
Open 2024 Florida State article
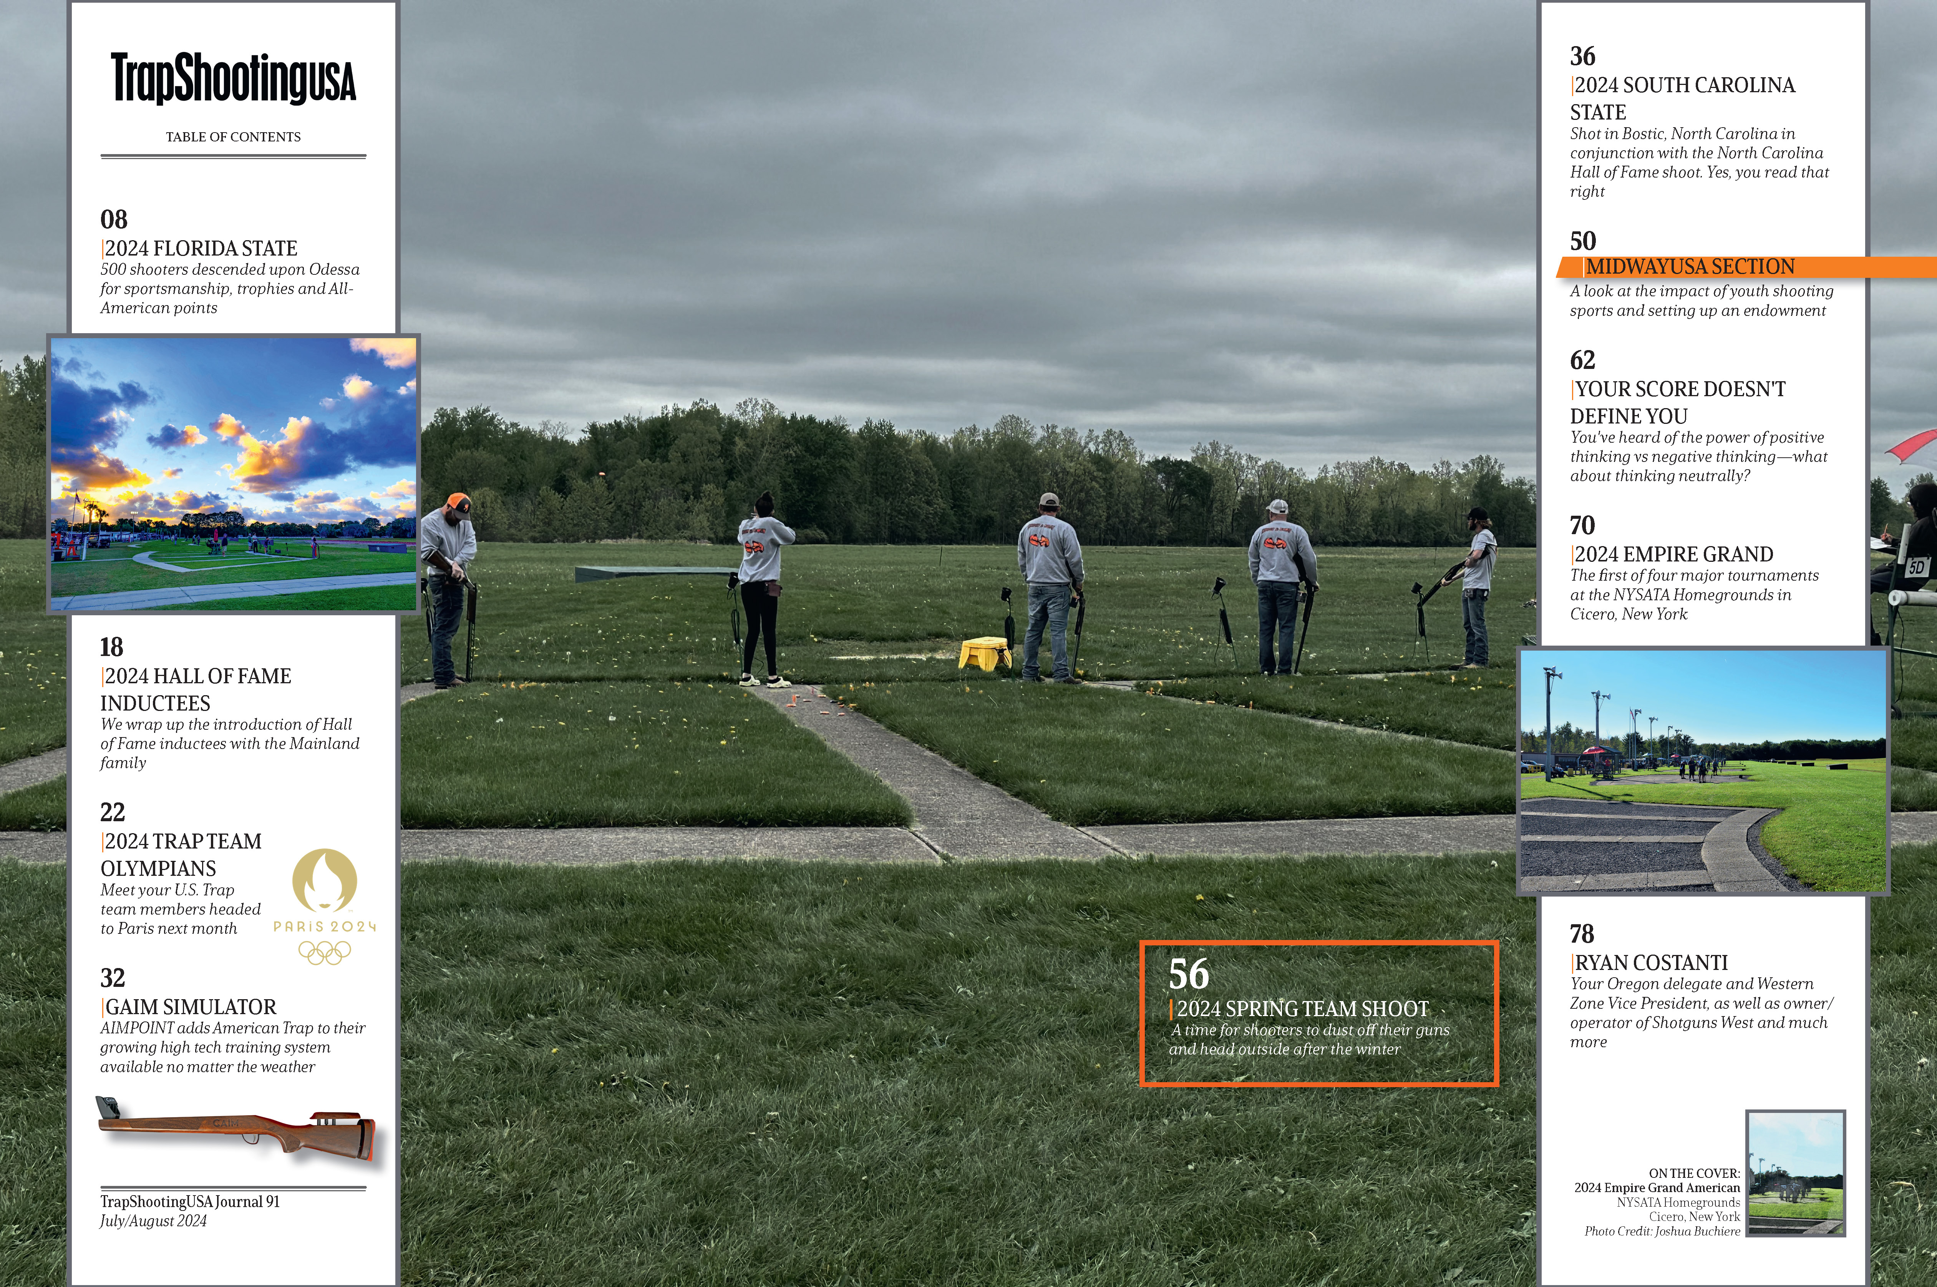tap(200, 248)
